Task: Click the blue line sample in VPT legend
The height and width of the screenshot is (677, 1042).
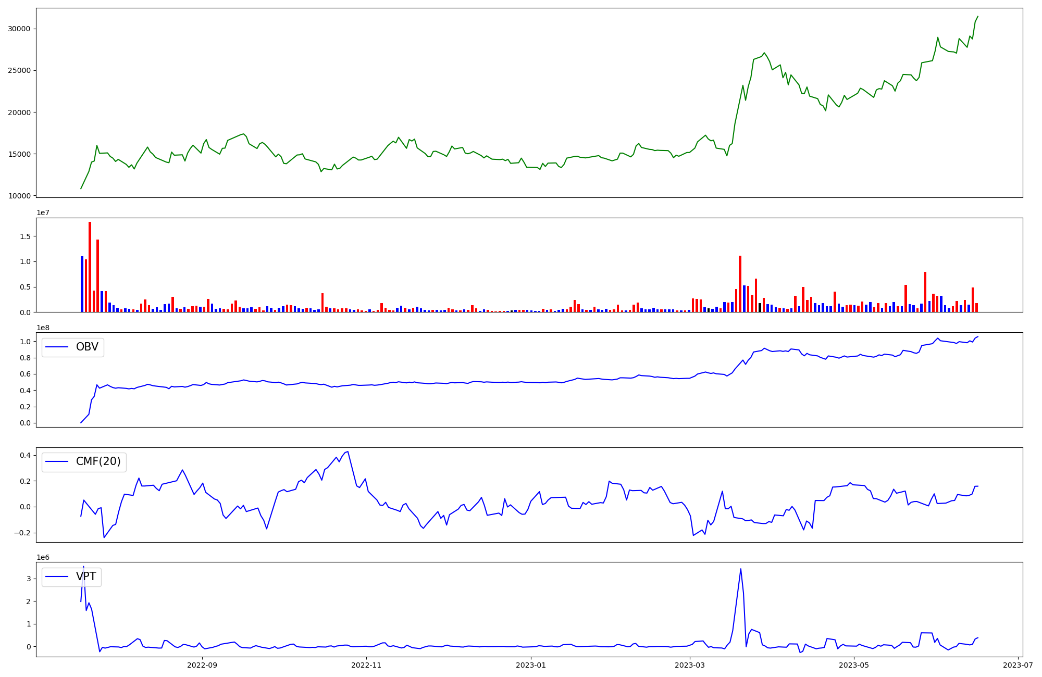Action: (57, 576)
